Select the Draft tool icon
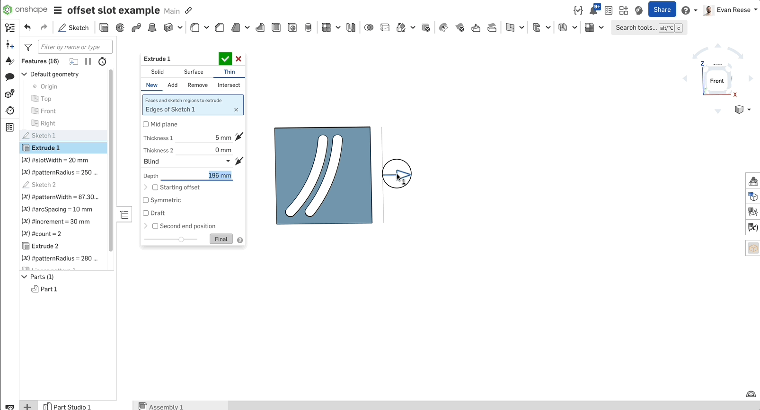 click(x=236, y=28)
